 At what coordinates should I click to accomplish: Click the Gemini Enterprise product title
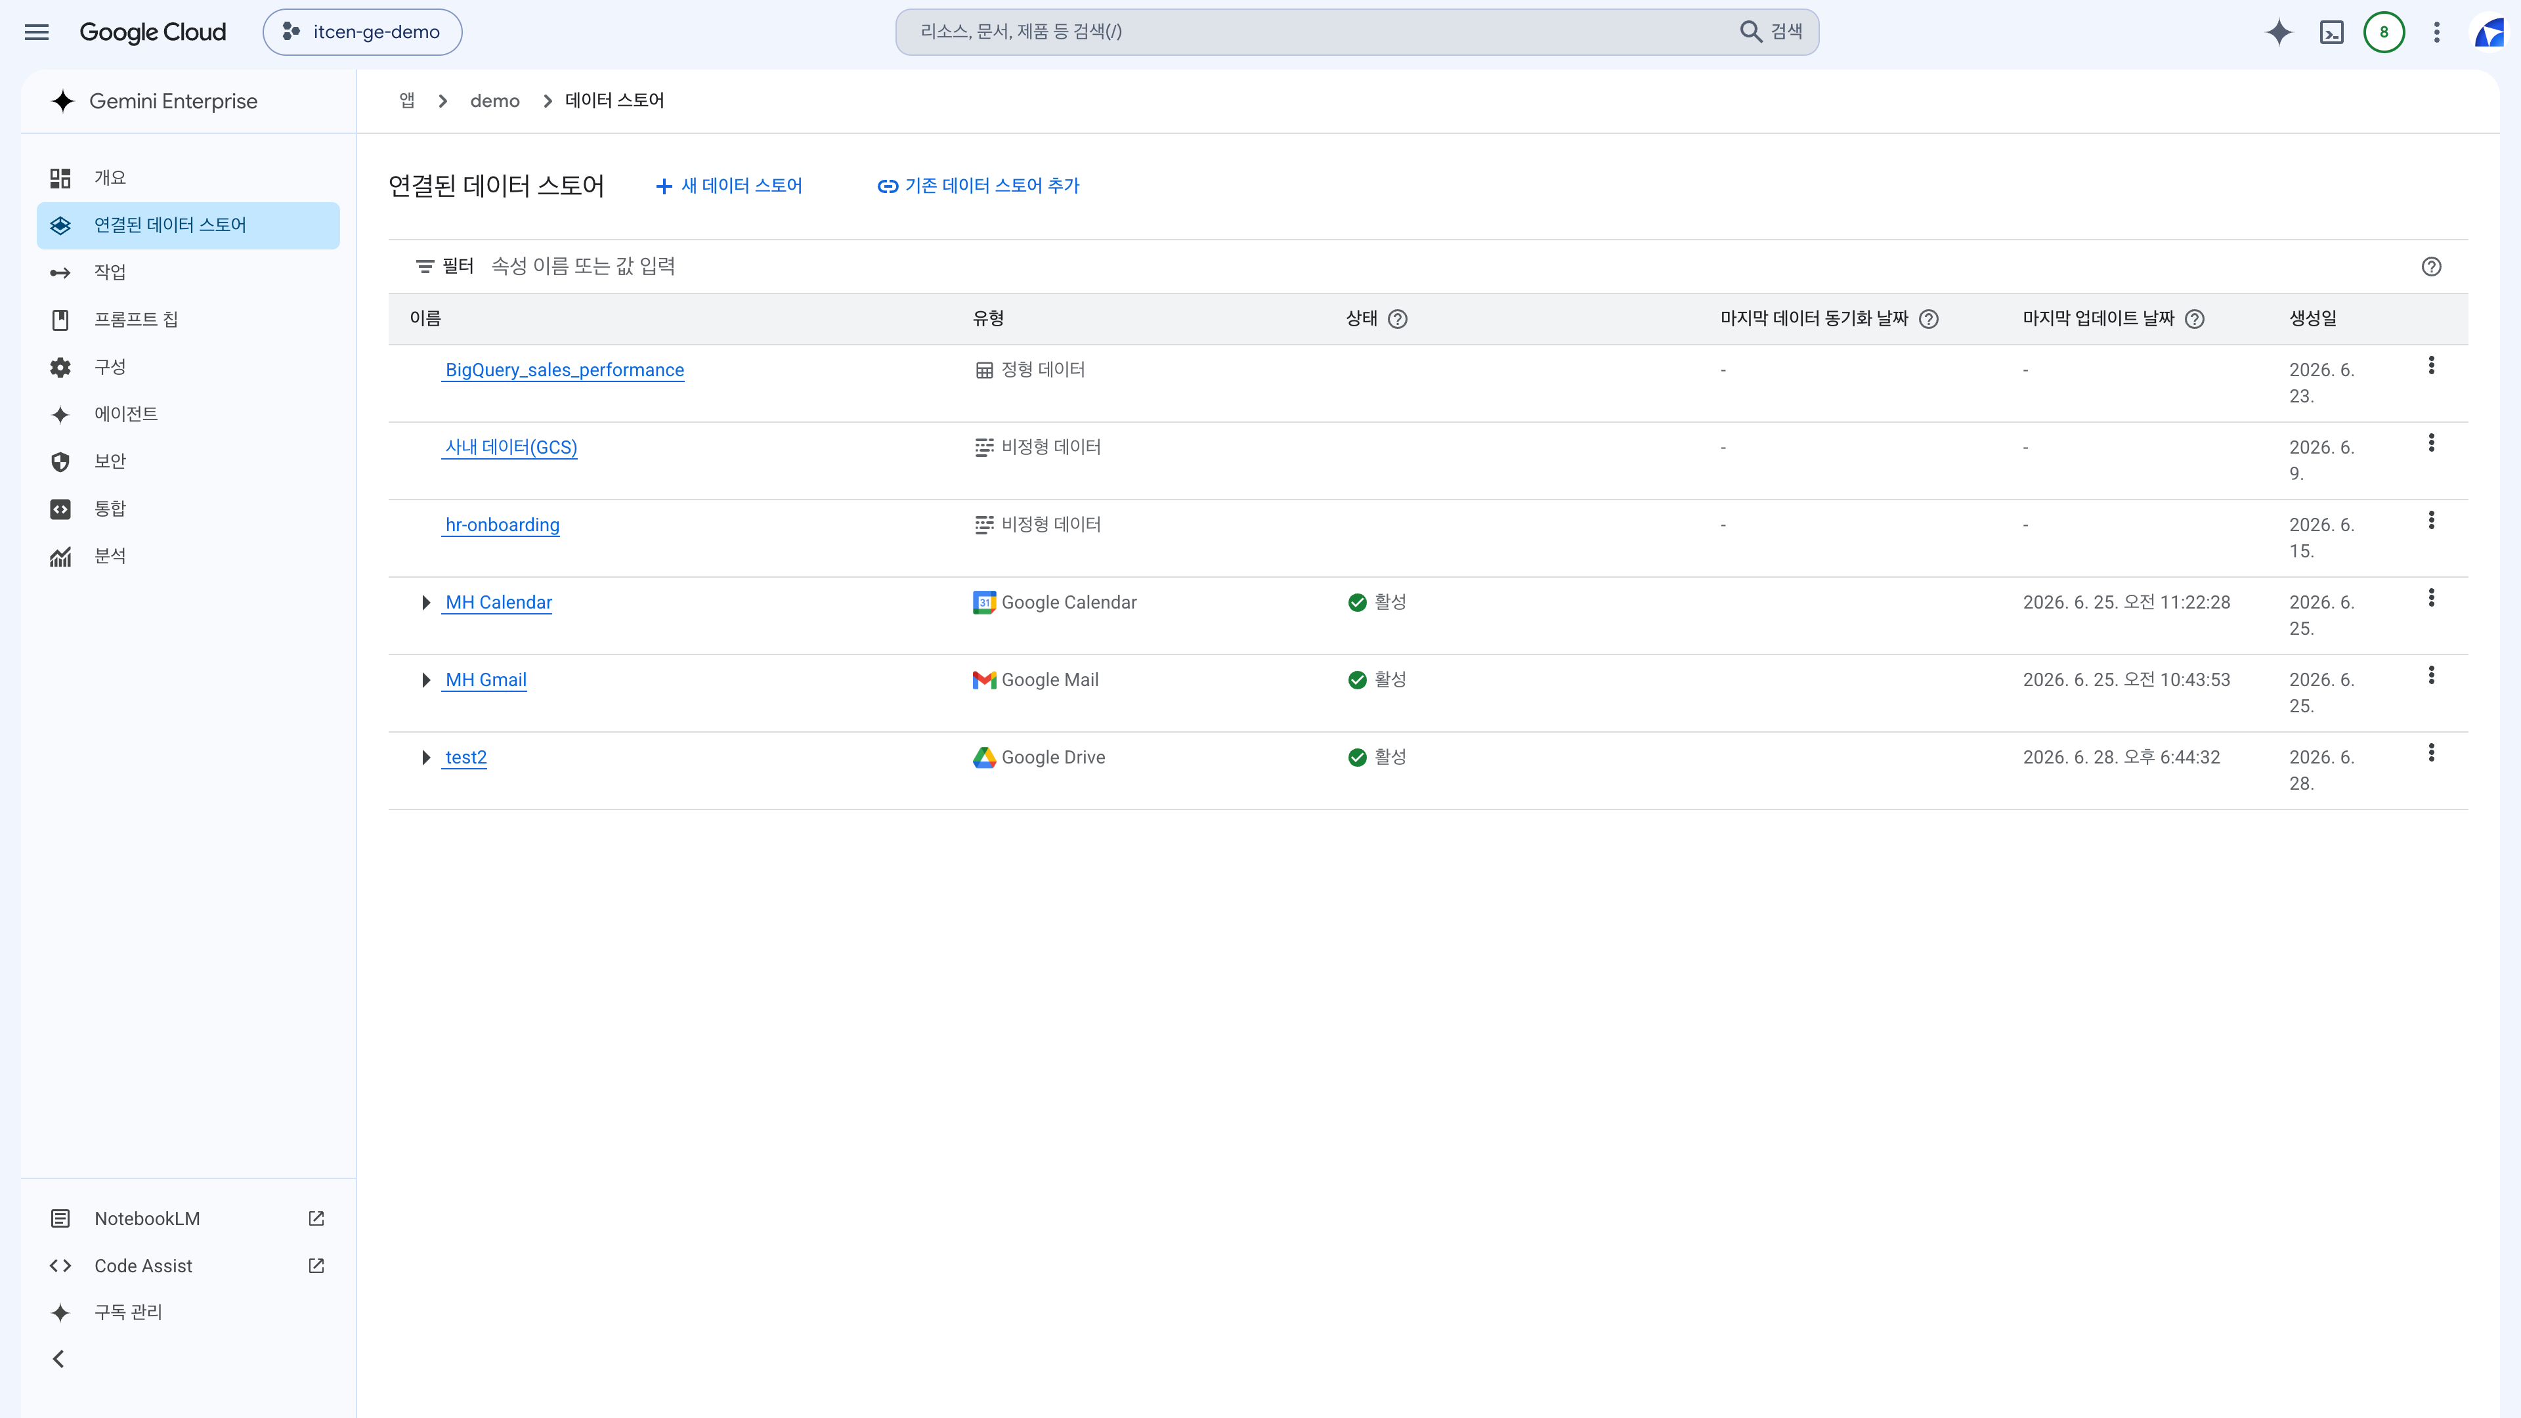tap(173, 101)
